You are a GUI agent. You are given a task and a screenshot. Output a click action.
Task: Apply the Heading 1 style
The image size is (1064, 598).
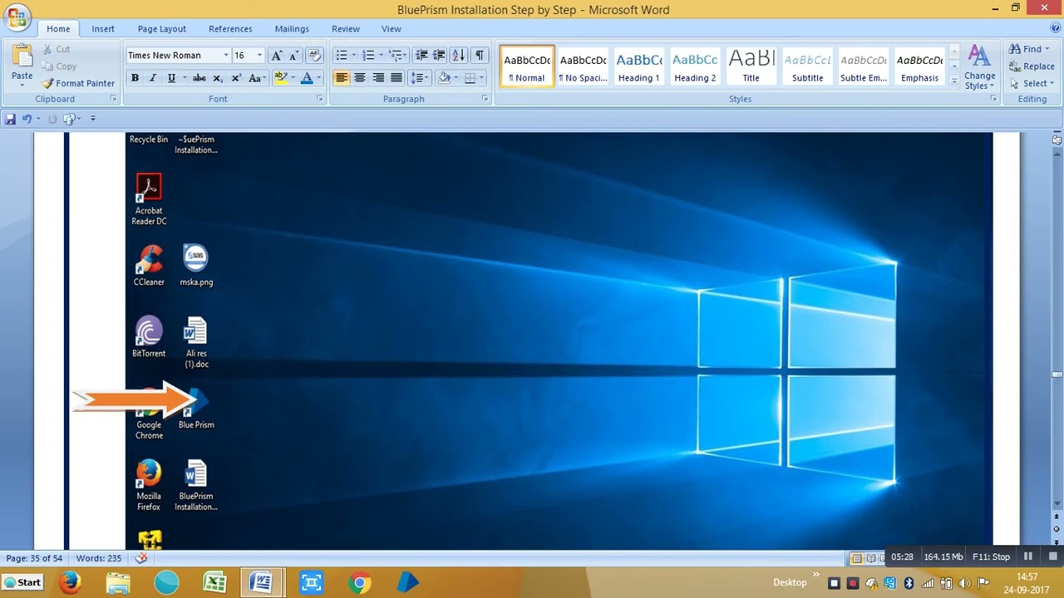click(639, 66)
